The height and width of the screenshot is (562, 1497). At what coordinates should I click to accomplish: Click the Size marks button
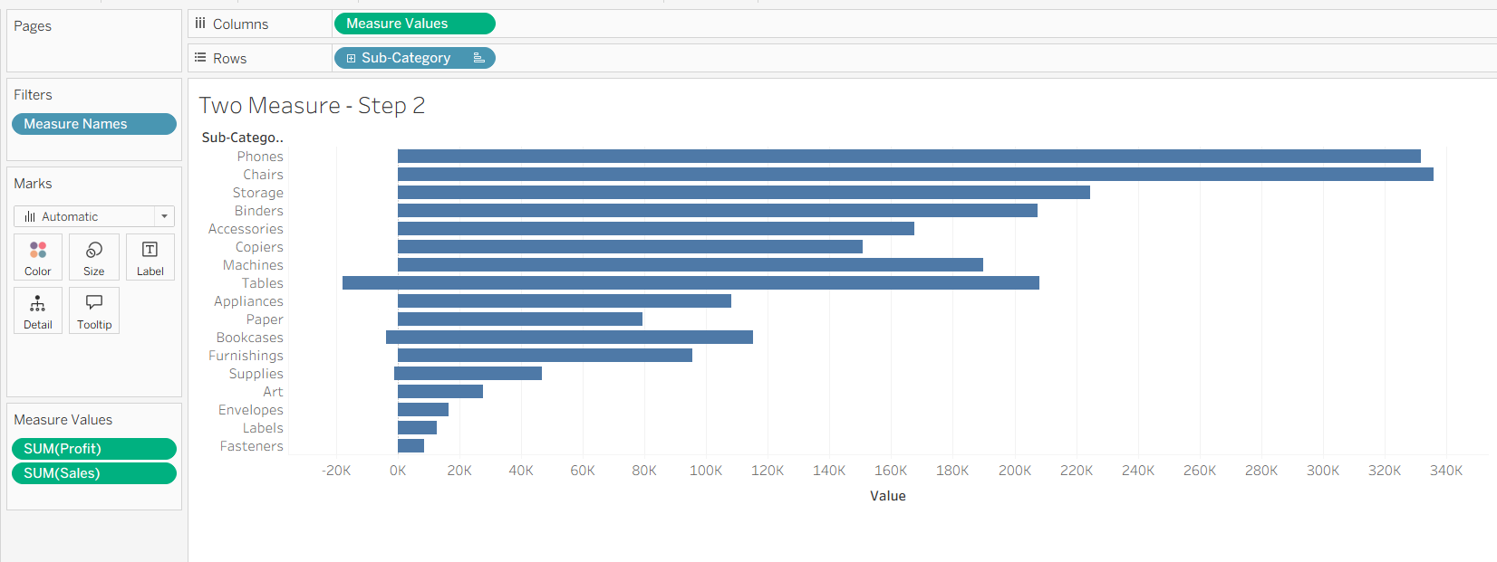point(93,256)
